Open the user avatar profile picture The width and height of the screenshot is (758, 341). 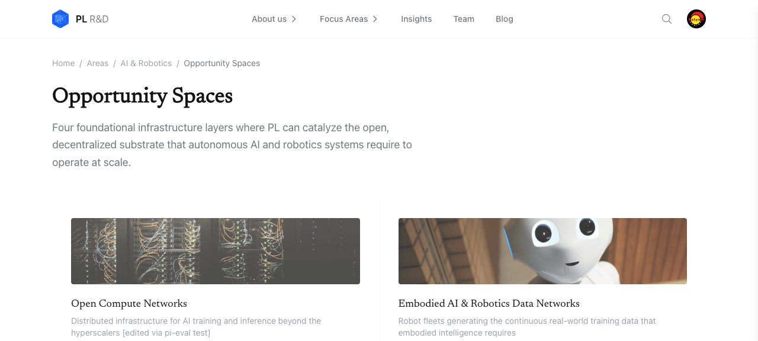click(x=696, y=19)
